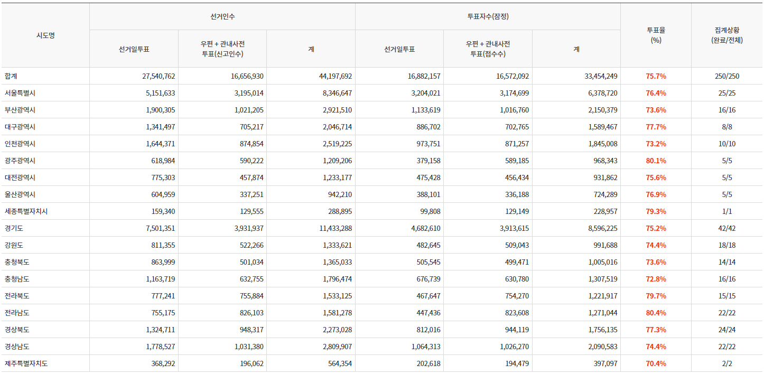The height and width of the screenshot is (374, 764).
Task: Select the 44,197,692 total electors cell
Action: click(335, 76)
